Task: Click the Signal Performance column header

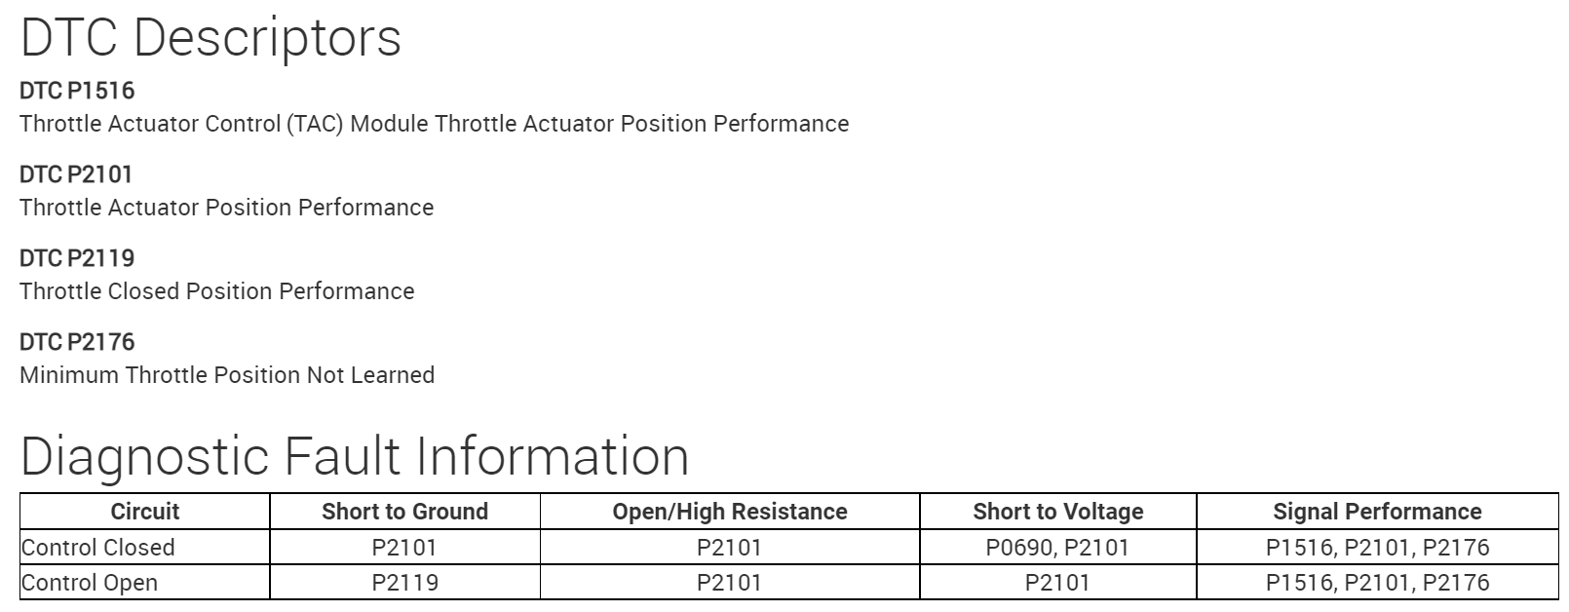Action: click(x=1377, y=512)
